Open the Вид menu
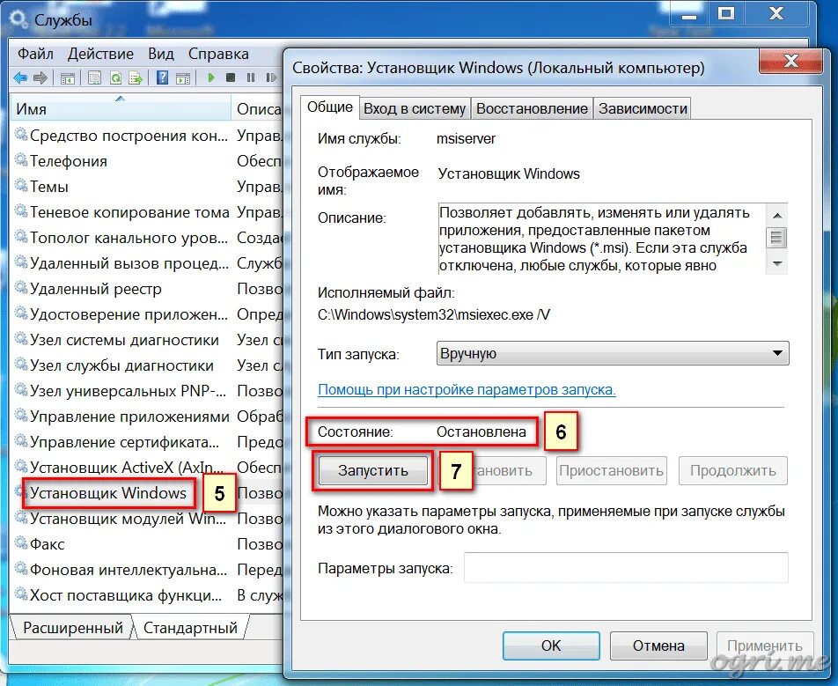Viewport: 838px width, 686px height. [x=161, y=54]
